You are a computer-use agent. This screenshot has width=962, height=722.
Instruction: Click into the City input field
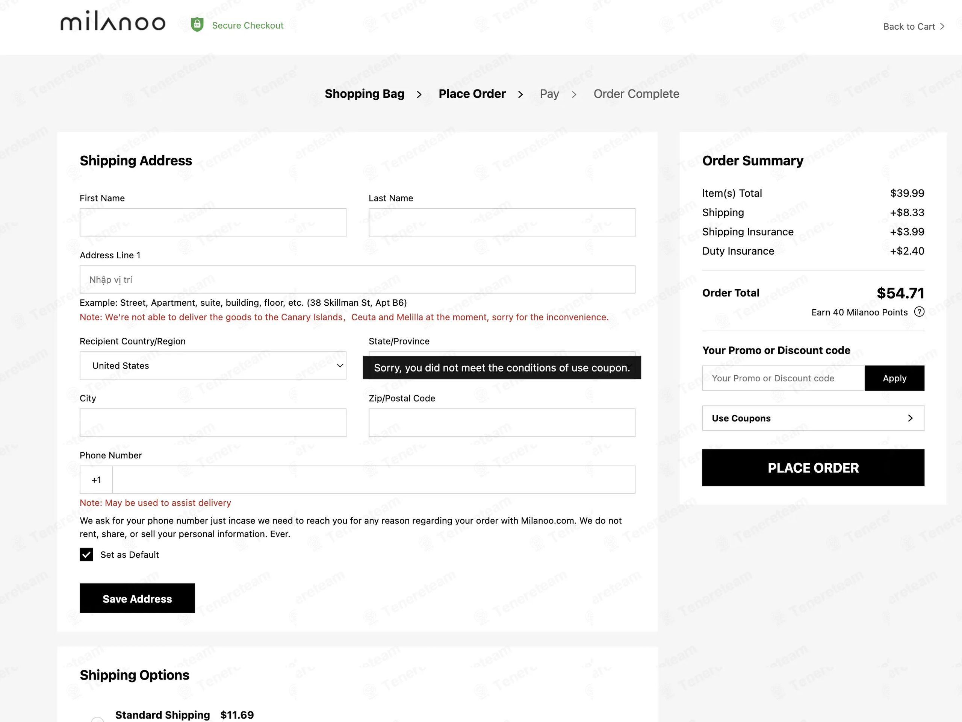(x=213, y=422)
